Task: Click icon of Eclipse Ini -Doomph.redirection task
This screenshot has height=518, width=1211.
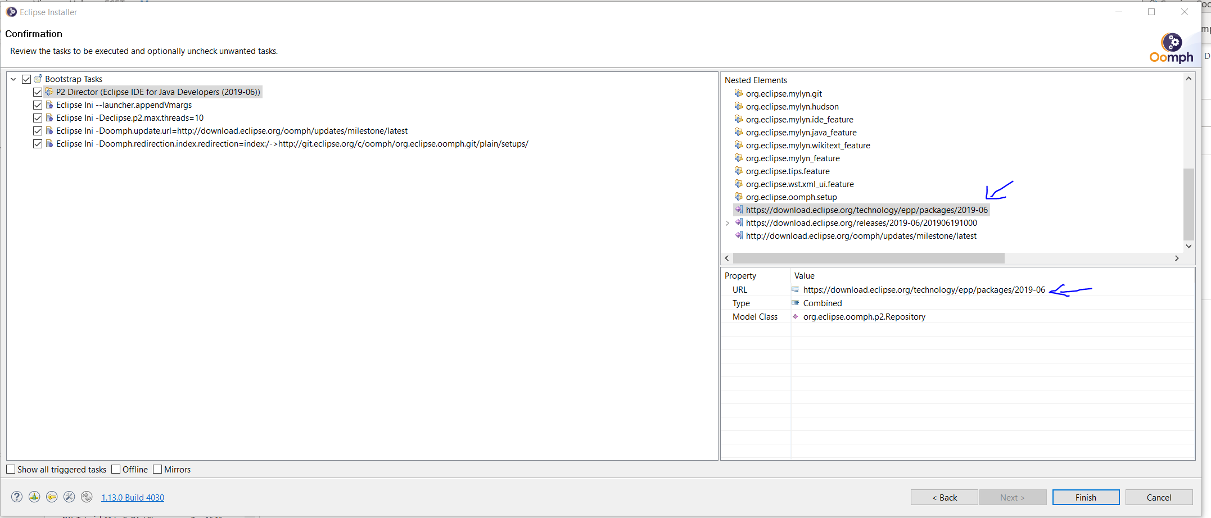Action: coord(49,144)
